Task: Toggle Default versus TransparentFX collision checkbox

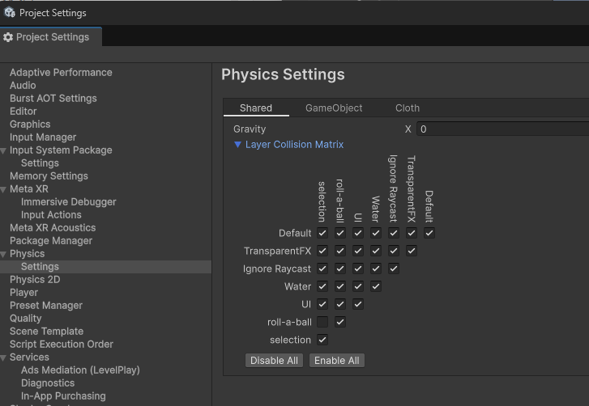Action: point(412,233)
